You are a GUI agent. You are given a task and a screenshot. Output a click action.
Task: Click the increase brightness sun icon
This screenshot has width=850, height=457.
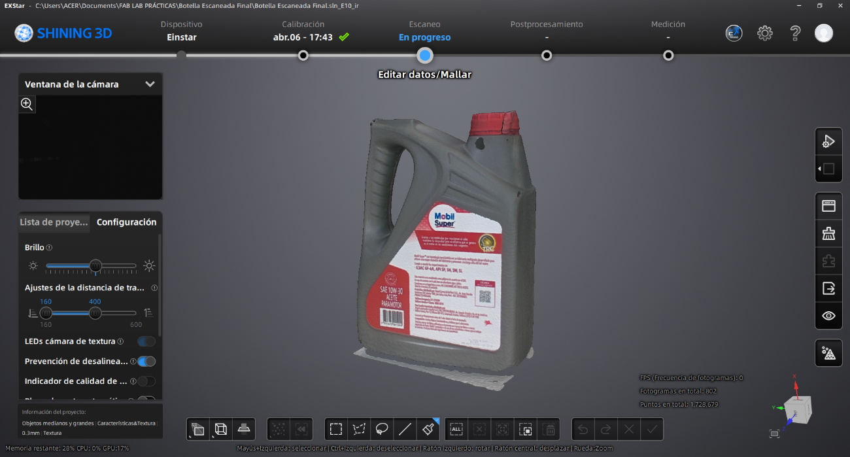pyautogui.click(x=149, y=265)
